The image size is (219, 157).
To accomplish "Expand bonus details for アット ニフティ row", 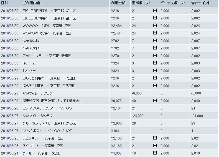I will 155,55.
